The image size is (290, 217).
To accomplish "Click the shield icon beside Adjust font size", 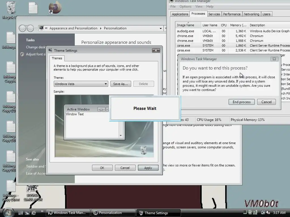I will click(x=22, y=54).
